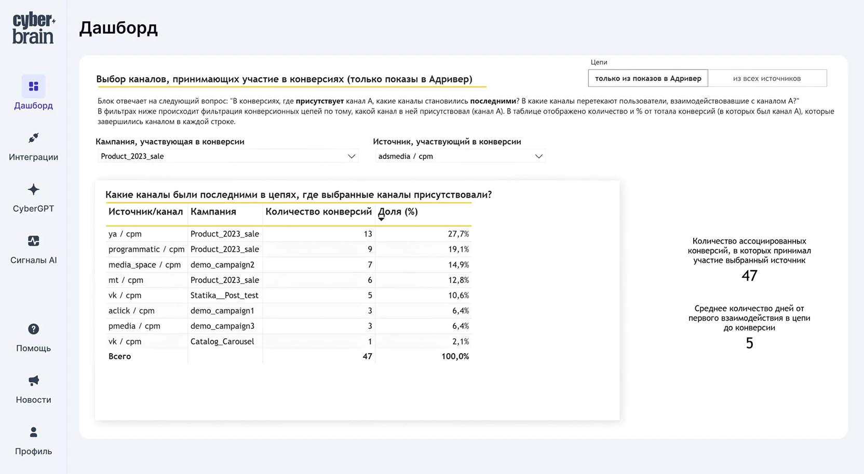
Task: Click the cyber brain logo
Action: [33, 29]
